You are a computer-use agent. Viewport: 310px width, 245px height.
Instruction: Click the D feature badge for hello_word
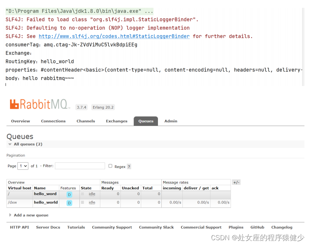click(69, 194)
